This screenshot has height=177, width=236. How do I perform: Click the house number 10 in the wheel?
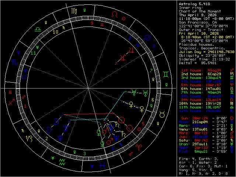point(55,32)
